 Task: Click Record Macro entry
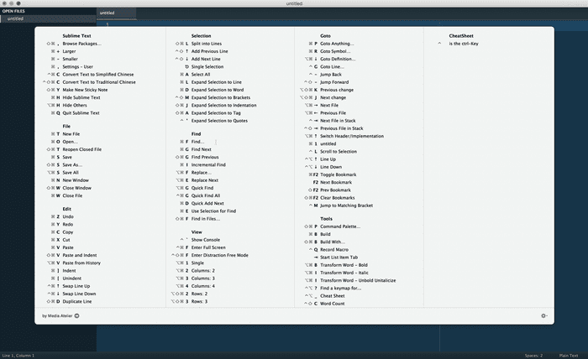click(x=334, y=250)
